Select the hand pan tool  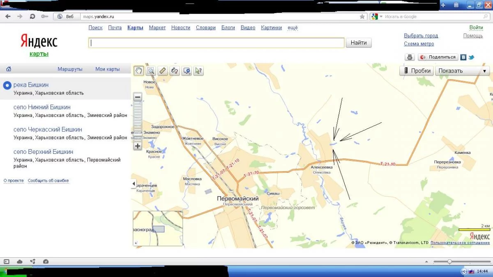[139, 71]
